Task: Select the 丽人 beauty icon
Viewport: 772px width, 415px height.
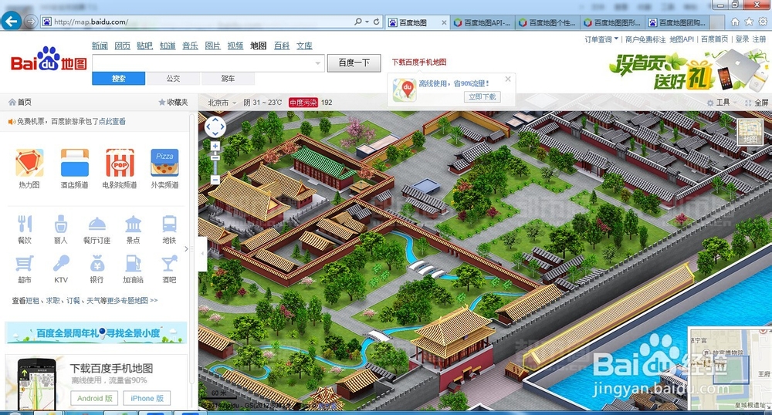Action: click(60, 224)
